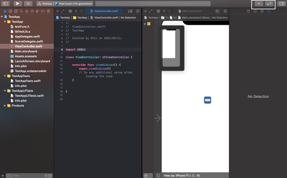
Task: Select the Main.storyboard editor tab
Action: click(190, 11)
